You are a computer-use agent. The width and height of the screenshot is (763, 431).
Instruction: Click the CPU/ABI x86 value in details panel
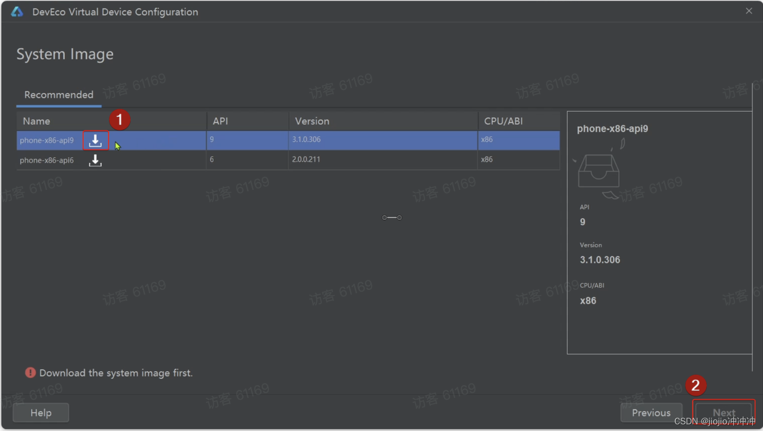pyautogui.click(x=588, y=301)
